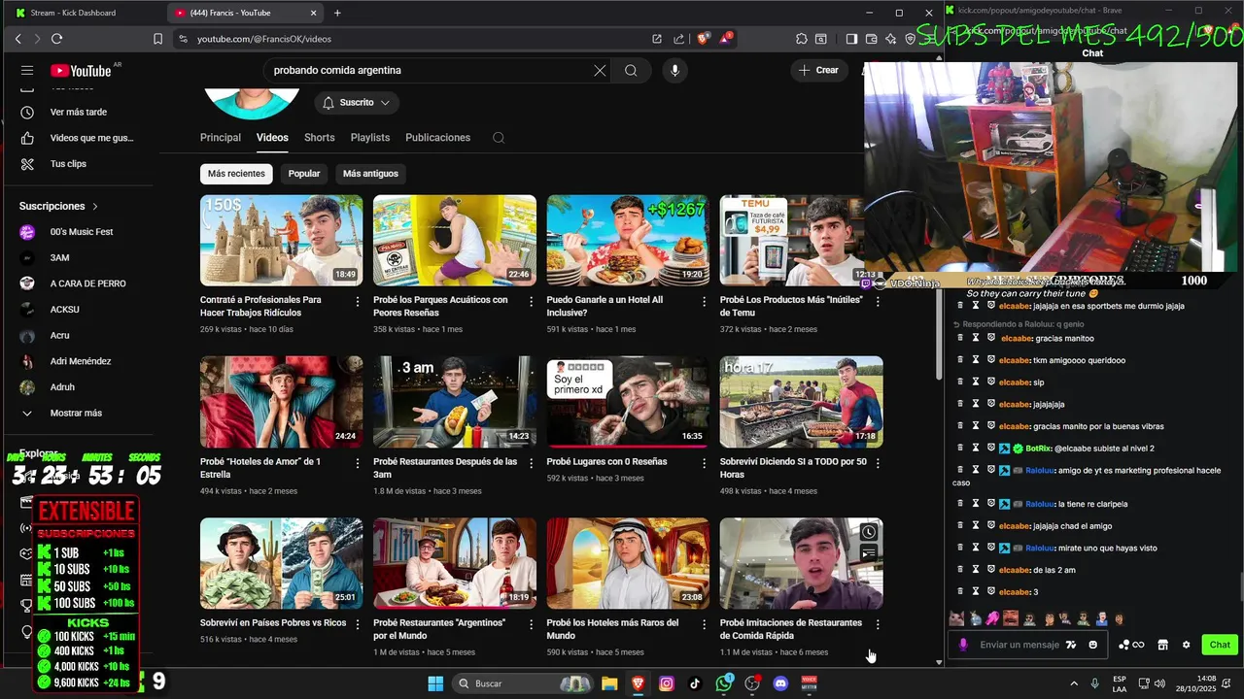
Task: Open Brave Wallet icon
Action: tap(871, 39)
